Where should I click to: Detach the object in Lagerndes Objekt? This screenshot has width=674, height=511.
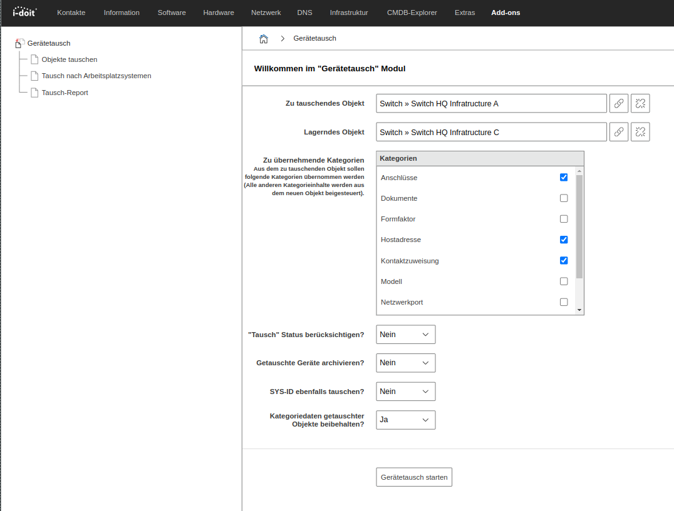pos(640,132)
